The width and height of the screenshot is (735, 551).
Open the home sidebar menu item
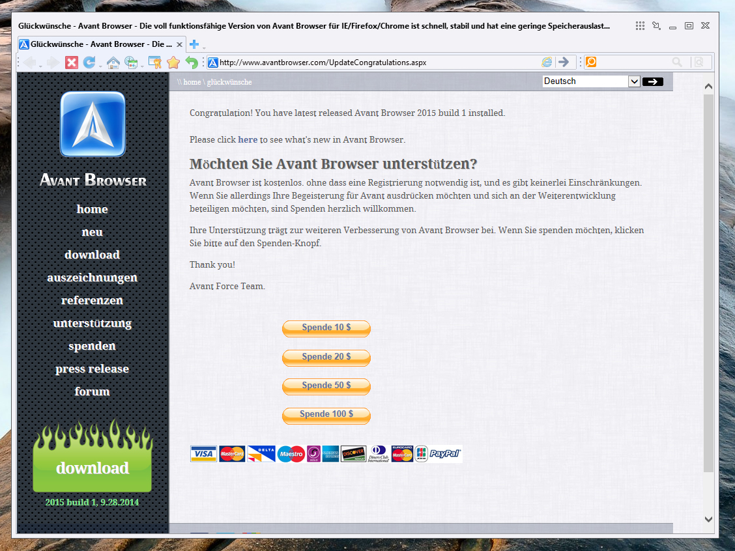93,209
